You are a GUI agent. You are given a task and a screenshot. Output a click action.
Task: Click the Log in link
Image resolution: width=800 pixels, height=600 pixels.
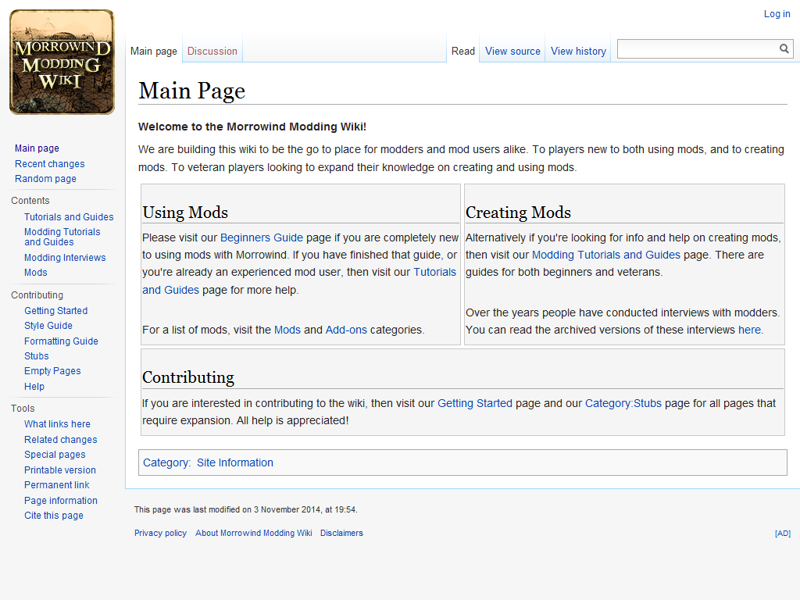click(x=777, y=14)
